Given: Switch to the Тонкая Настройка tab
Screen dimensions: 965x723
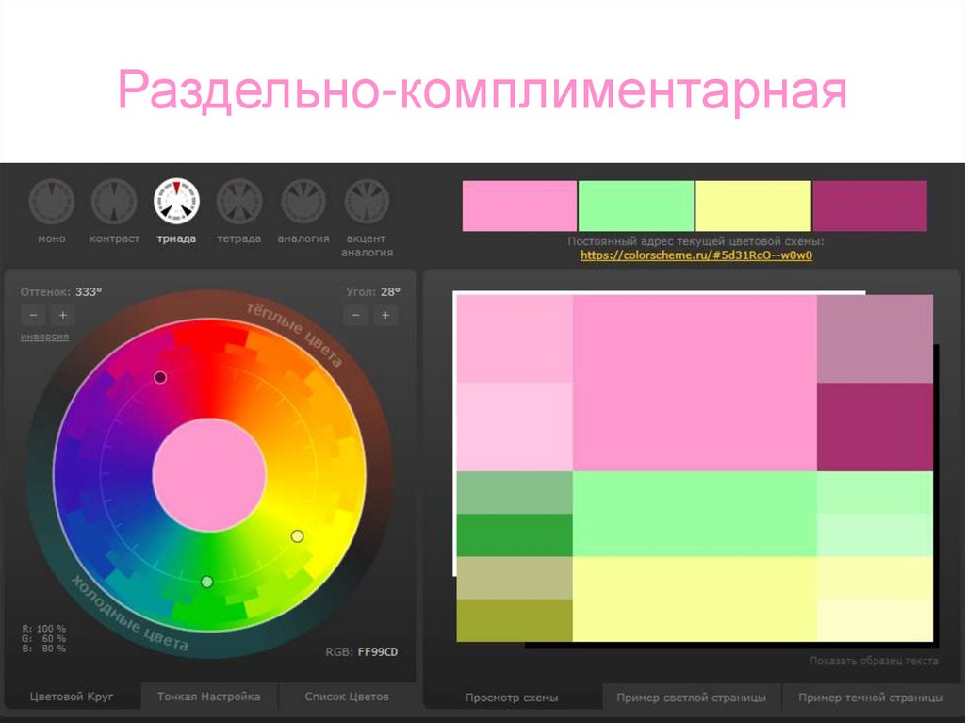Looking at the screenshot, I should 208,697.
